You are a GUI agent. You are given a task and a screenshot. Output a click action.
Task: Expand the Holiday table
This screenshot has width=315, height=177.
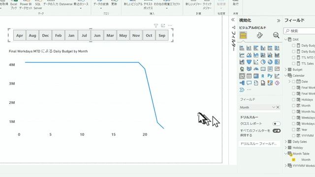[x=285, y=147]
